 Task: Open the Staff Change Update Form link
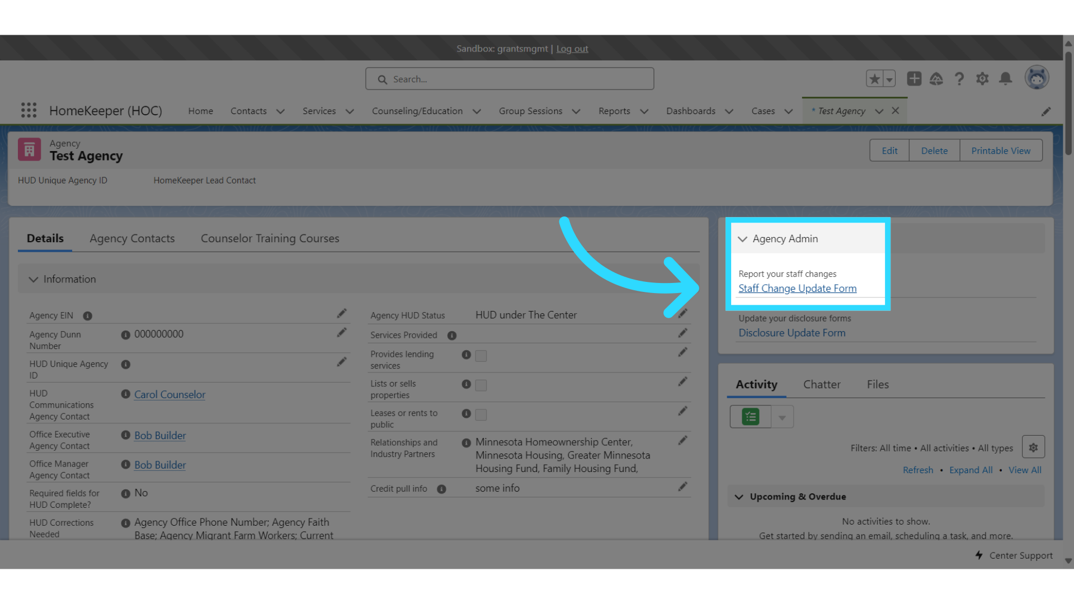click(797, 288)
